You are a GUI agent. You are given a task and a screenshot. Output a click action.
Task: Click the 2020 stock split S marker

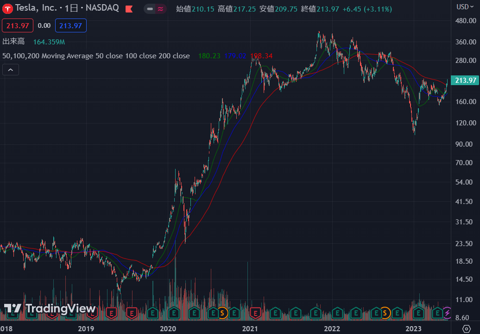[x=222, y=313]
